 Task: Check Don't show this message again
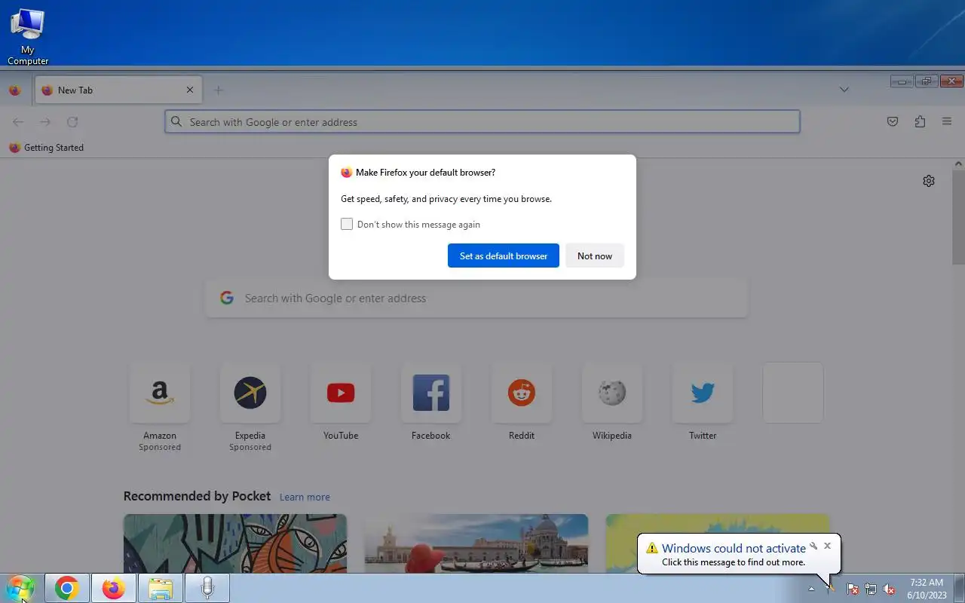[347, 224]
